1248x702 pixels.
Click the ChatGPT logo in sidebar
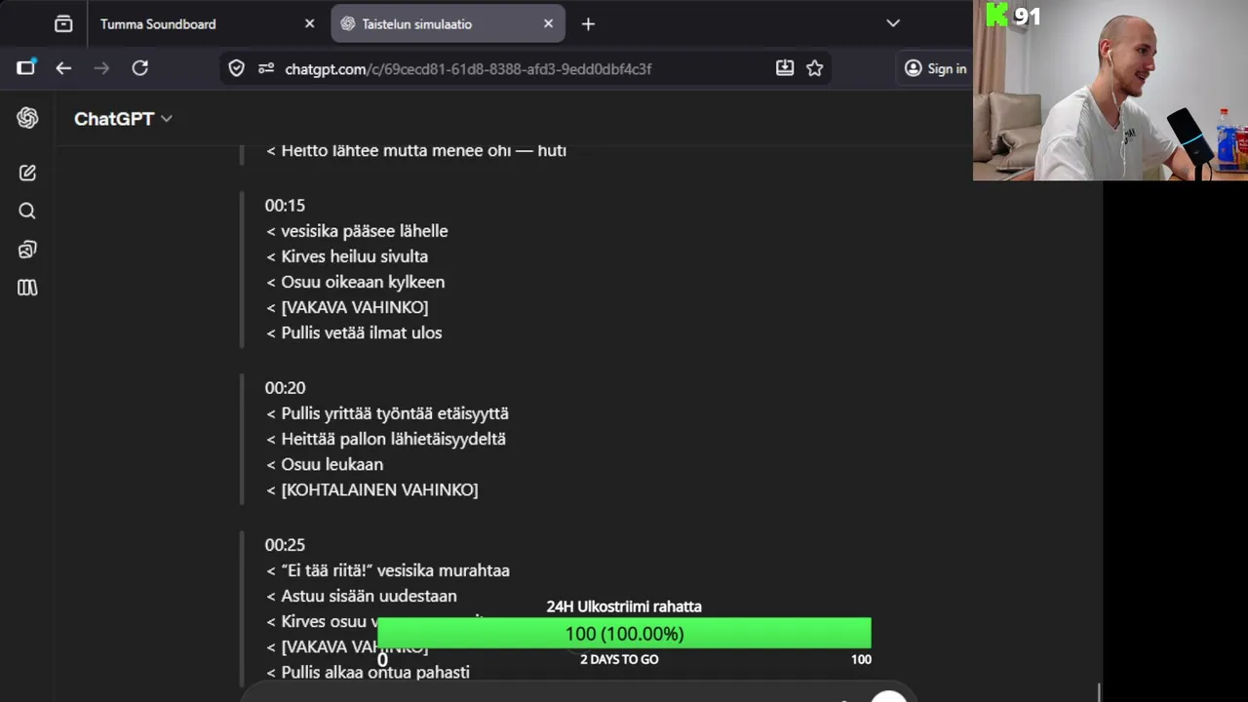click(x=27, y=118)
